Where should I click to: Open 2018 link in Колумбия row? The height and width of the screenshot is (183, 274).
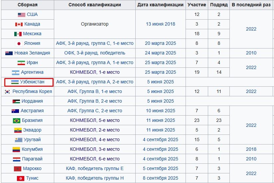[x=251, y=149]
